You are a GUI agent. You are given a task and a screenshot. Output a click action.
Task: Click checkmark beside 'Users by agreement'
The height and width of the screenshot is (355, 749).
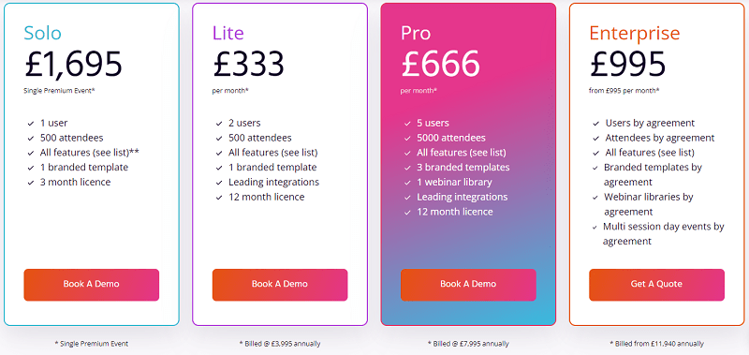coord(595,124)
